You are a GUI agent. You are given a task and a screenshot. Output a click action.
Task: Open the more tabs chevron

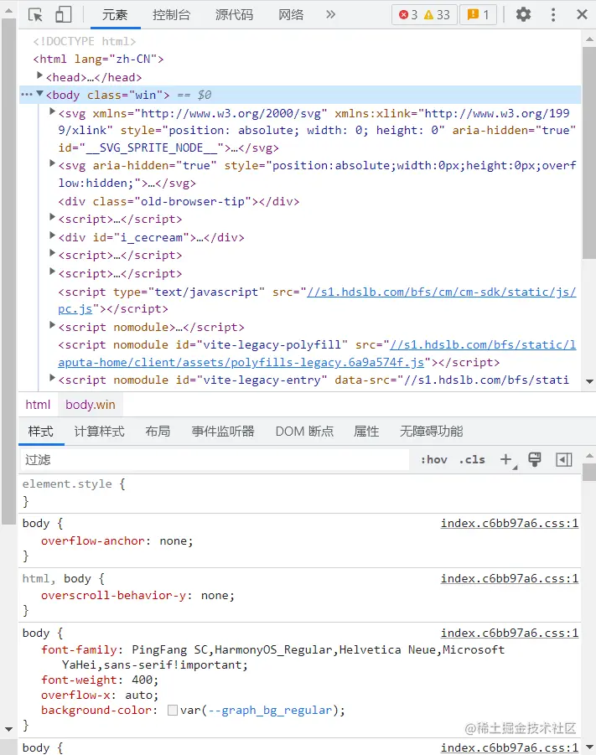330,14
